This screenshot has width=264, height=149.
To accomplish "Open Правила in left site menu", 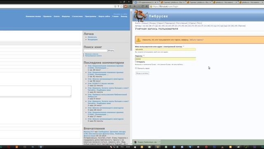I will pyautogui.click(x=47, y=17).
